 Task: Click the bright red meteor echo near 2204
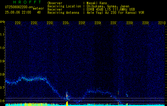pyautogui.click(x=67, y=95)
